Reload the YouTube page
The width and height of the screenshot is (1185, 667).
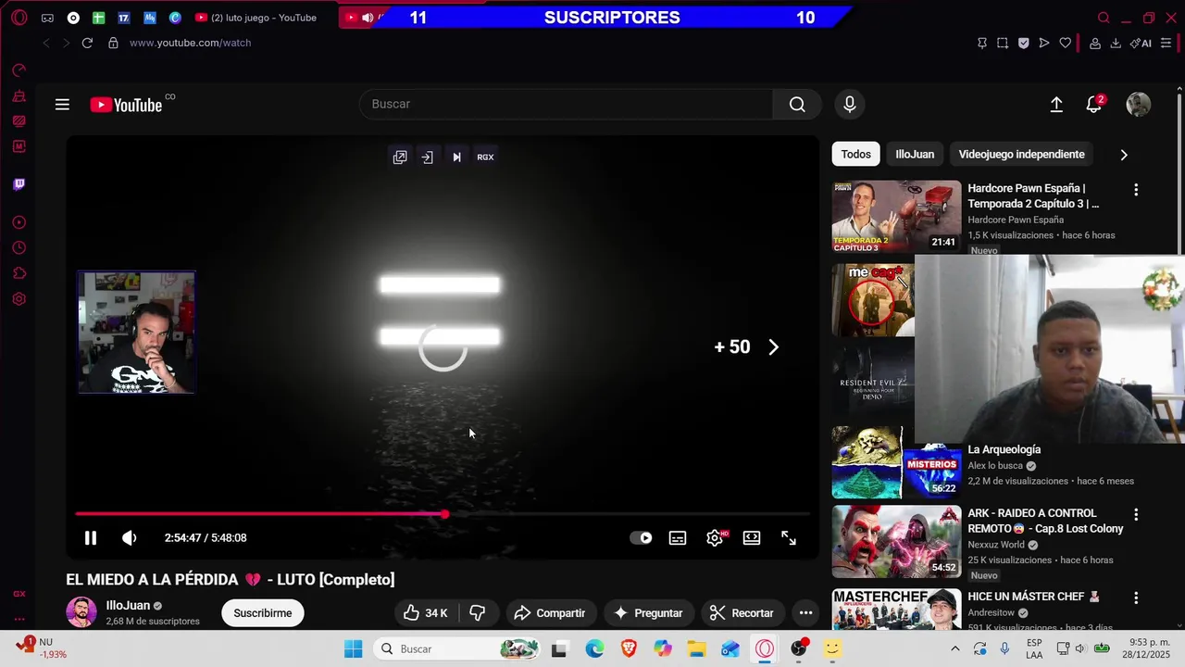point(87,43)
